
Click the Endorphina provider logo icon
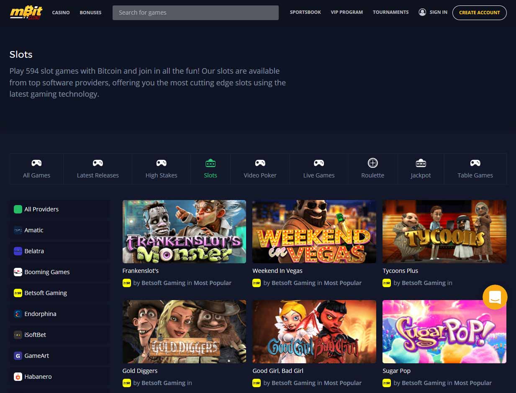pos(18,314)
